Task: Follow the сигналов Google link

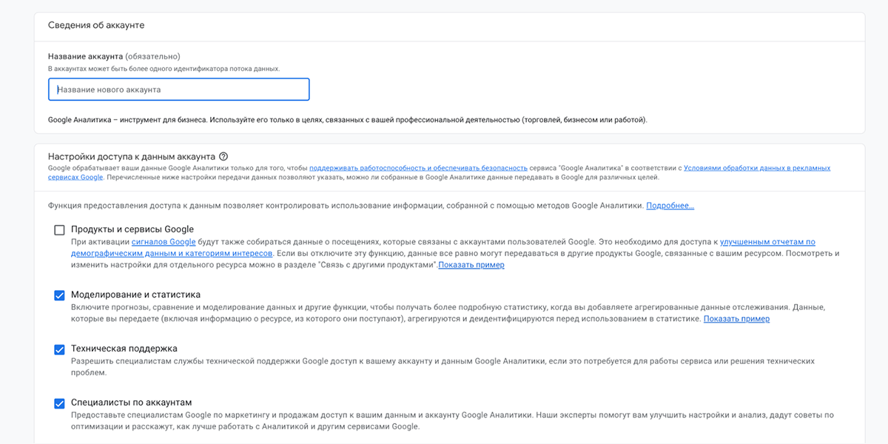Action: click(164, 242)
